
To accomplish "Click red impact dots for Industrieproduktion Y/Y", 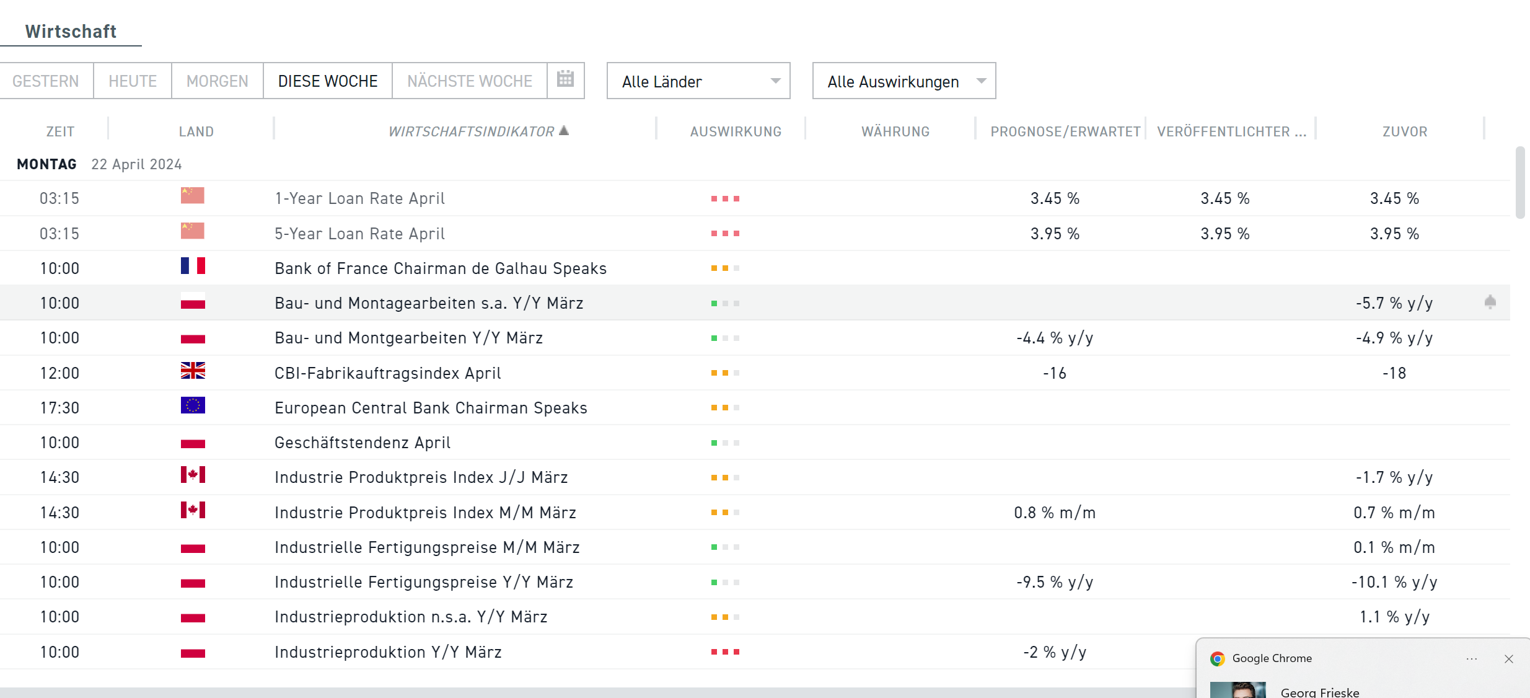I will [725, 652].
